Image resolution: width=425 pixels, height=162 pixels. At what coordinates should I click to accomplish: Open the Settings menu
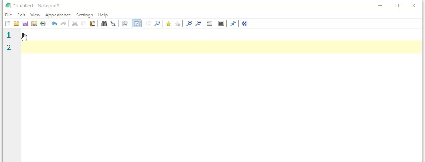click(x=84, y=15)
